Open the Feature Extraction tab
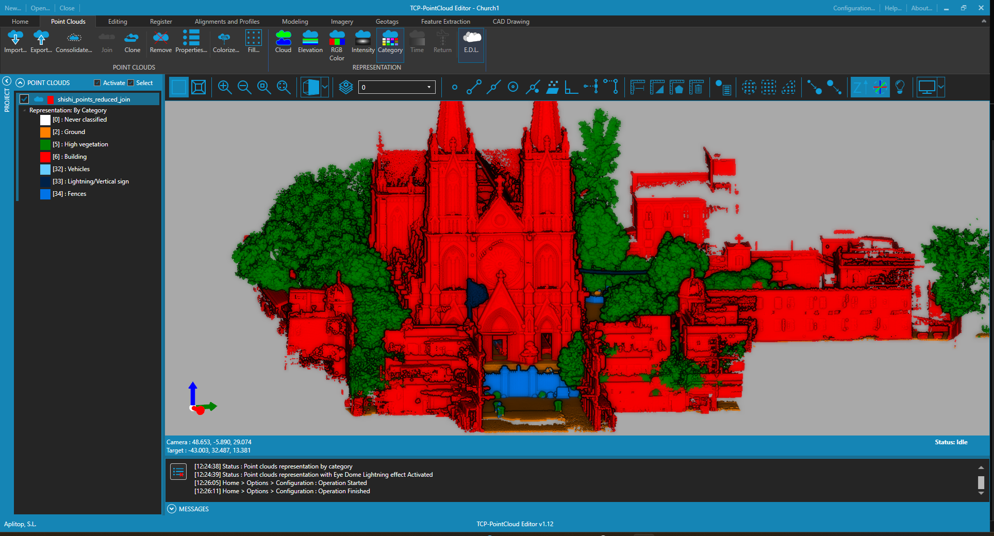Image resolution: width=994 pixels, height=536 pixels. coord(445,22)
